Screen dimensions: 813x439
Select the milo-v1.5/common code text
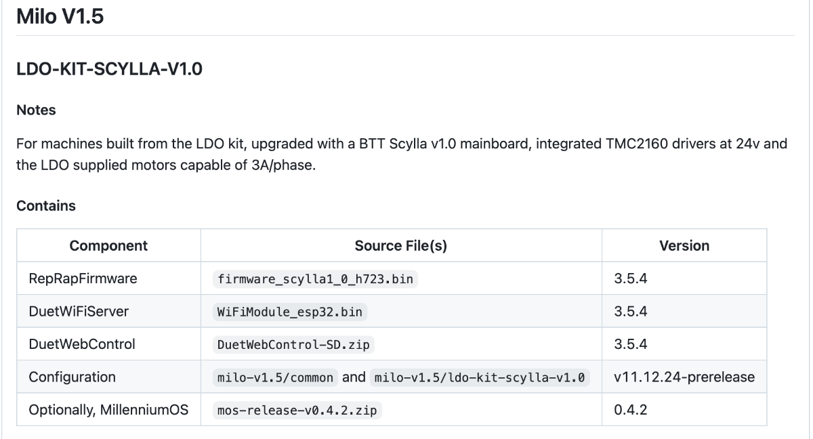point(274,377)
